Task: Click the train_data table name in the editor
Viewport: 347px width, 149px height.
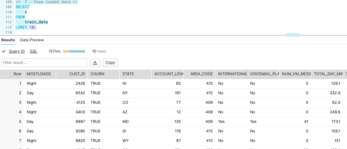Action: coord(36,22)
